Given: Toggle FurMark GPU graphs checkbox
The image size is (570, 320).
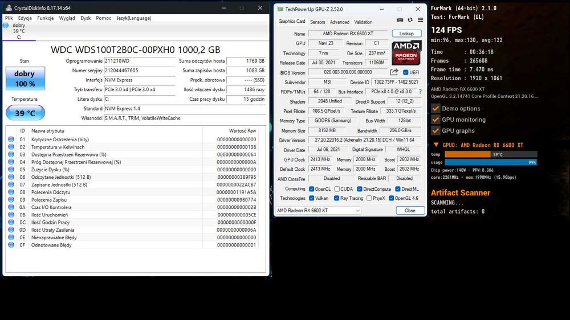Looking at the screenshot, I should [x=435, y=130].
